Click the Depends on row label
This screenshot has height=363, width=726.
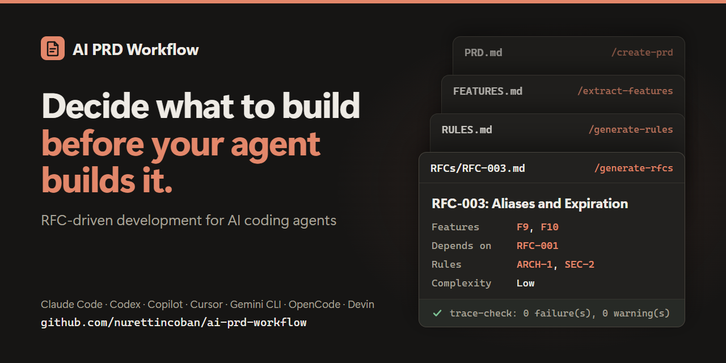pos(461,246)
